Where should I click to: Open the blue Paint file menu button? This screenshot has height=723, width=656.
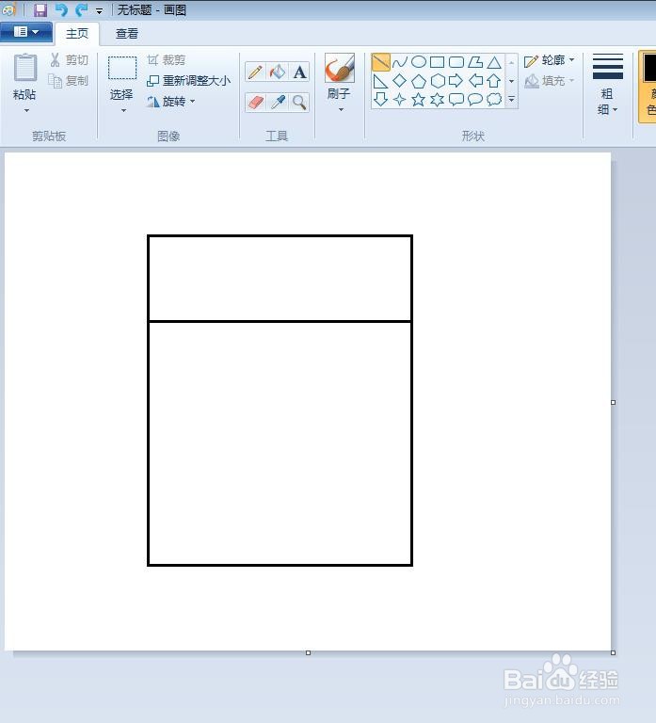click(x=26, y=32)
